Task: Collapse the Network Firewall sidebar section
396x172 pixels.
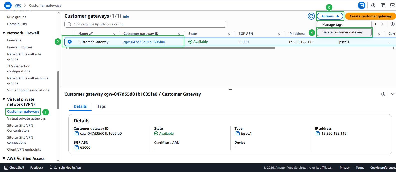Action: pyautogui.click(x=4, y=33)
